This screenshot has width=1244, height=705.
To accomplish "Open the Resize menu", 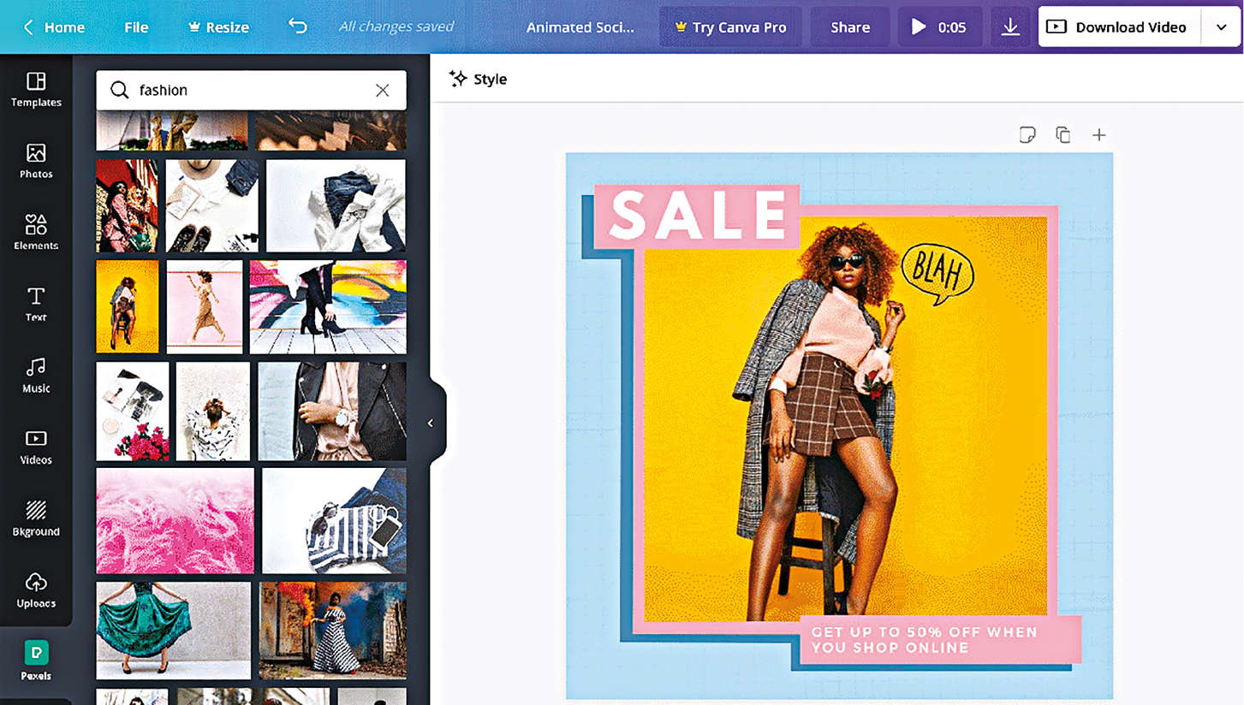I will click(218, 27).
